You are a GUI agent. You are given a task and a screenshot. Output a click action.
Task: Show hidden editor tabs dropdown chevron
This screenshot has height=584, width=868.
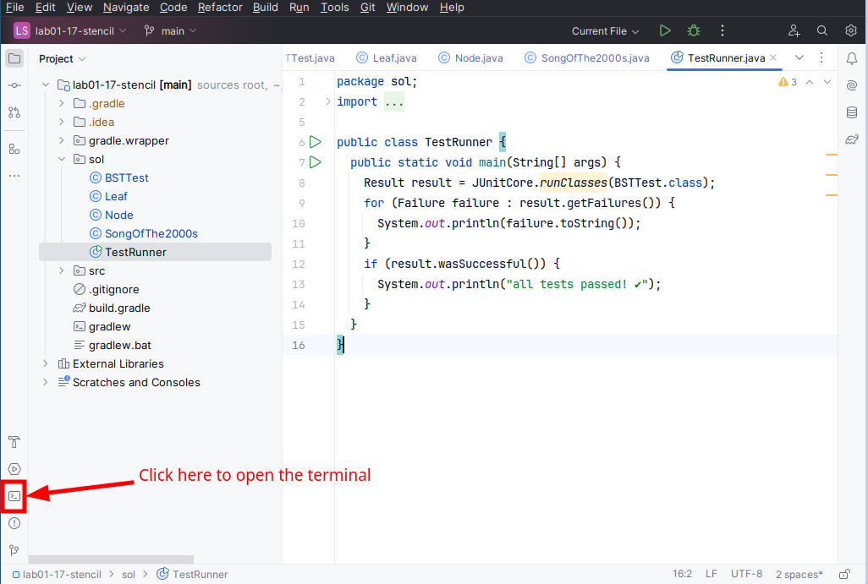click(799, 57)
